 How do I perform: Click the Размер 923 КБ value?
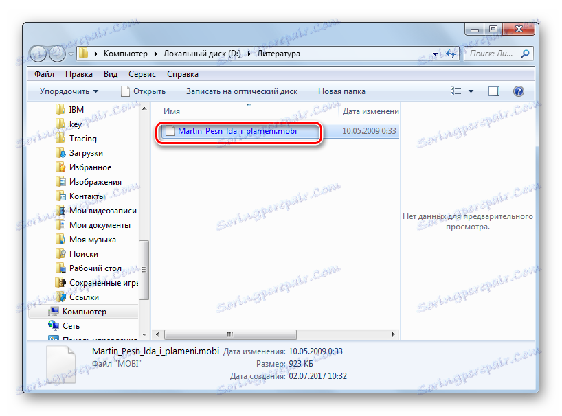301,364
